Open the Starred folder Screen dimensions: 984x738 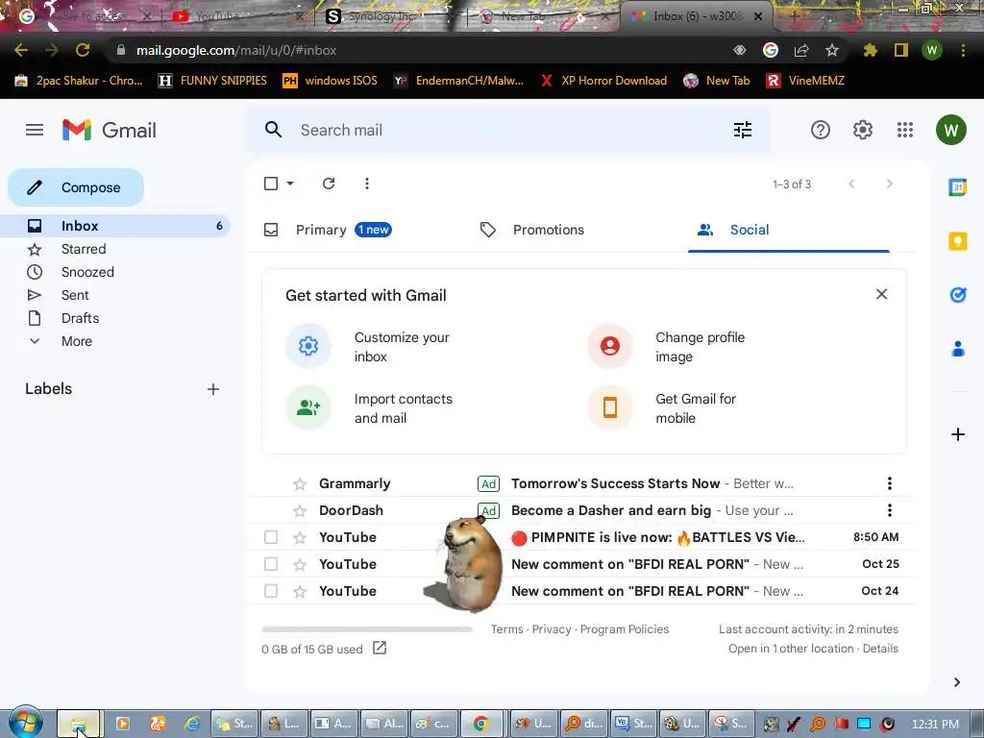pos(115,249)
